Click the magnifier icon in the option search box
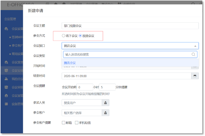 (193, 55)
